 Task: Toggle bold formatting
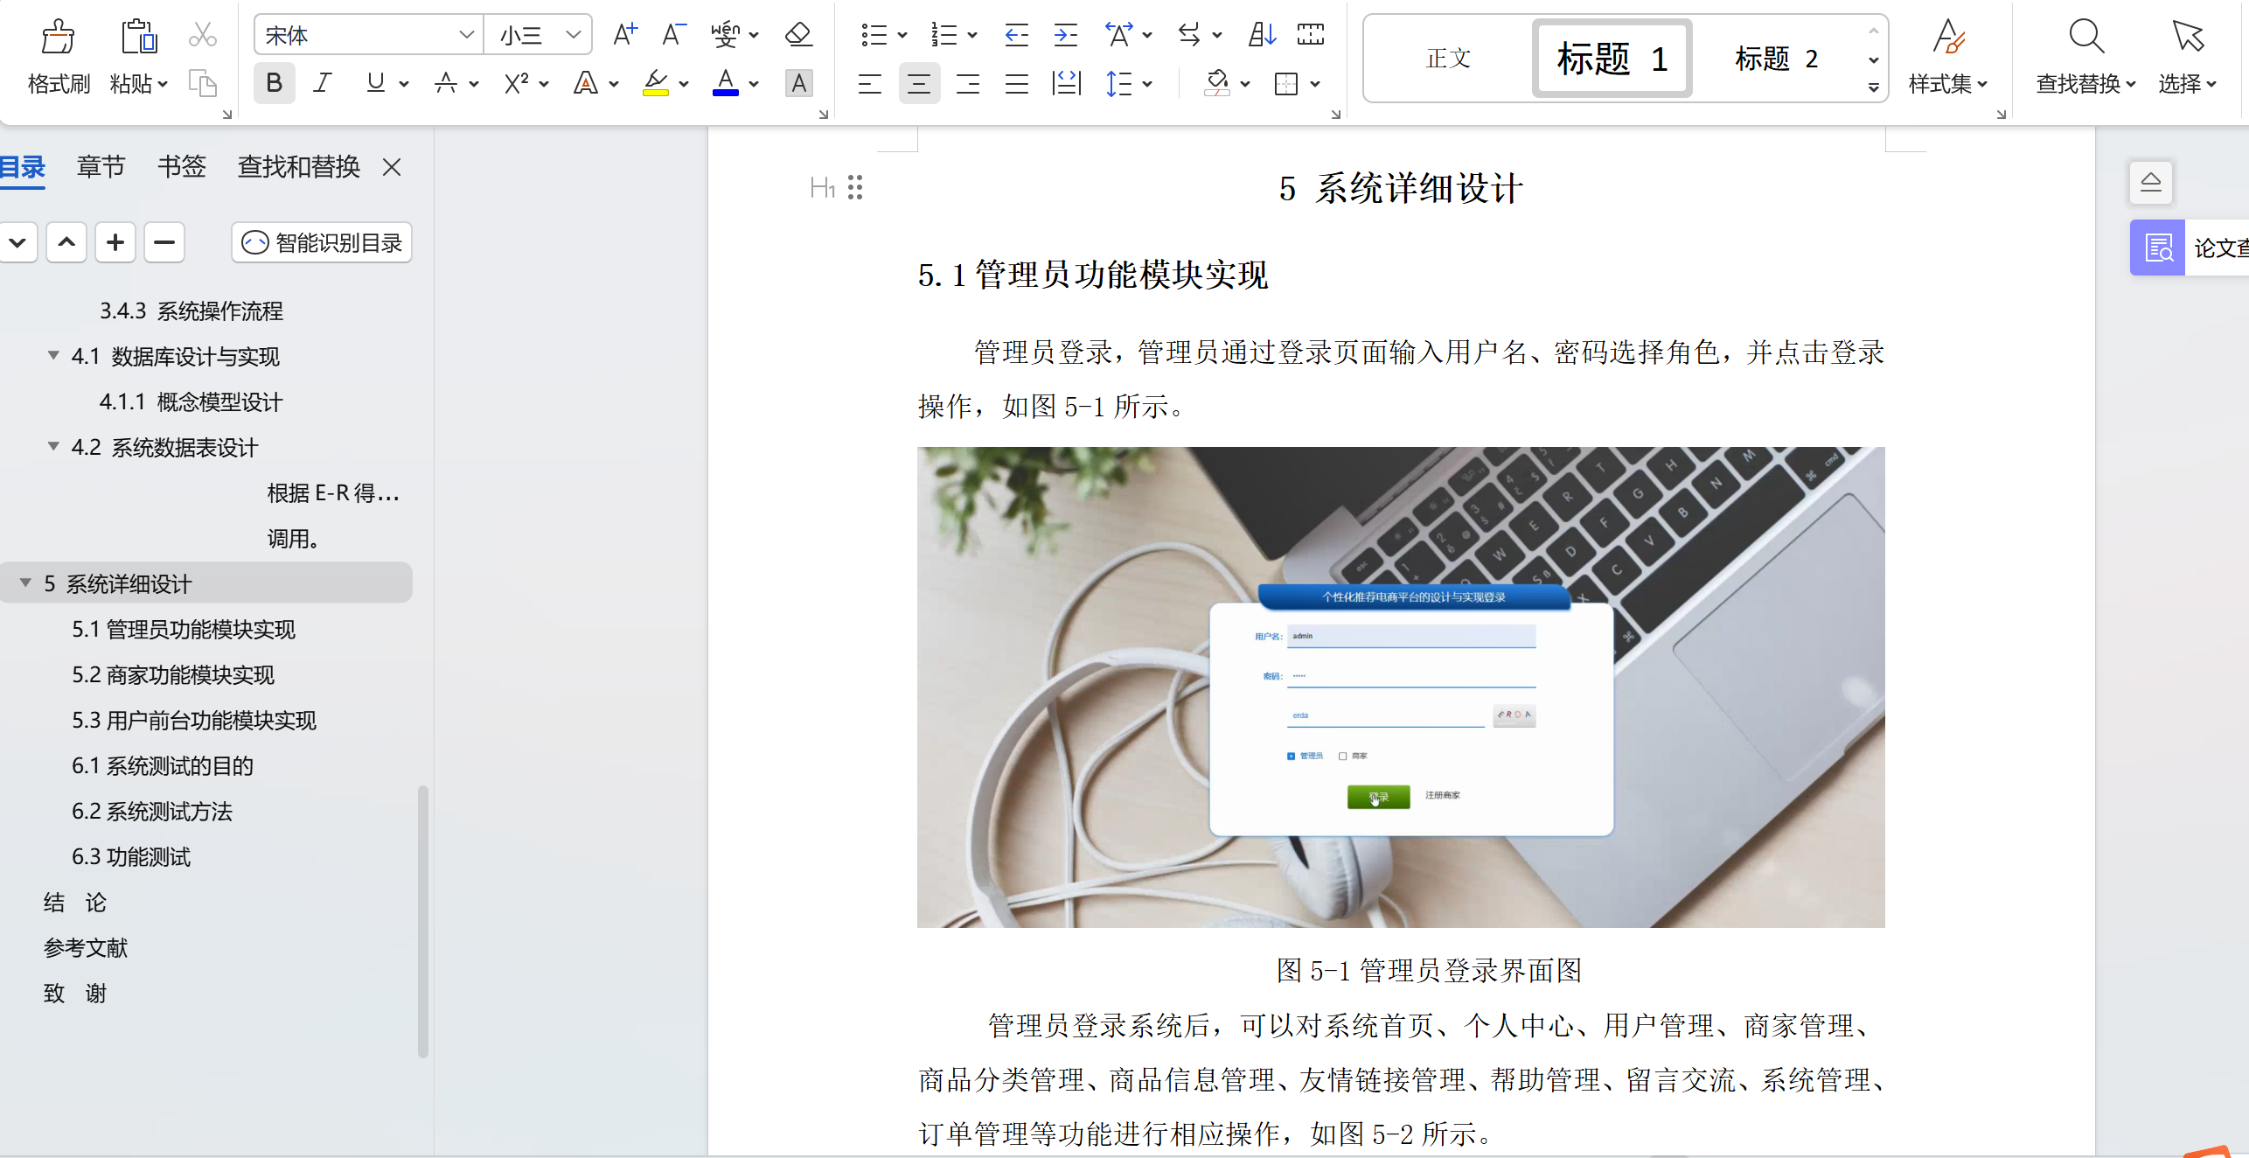point(274,84)
